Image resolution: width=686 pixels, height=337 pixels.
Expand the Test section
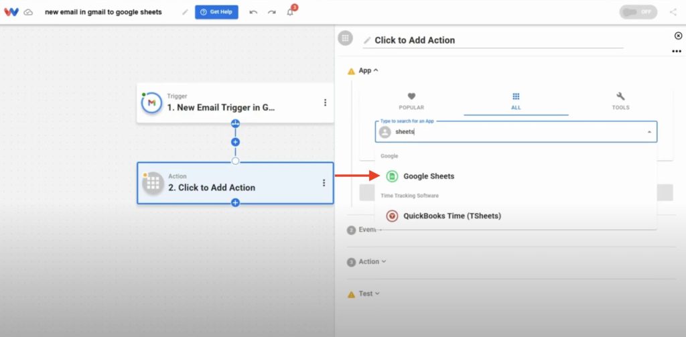click(369, 293)
